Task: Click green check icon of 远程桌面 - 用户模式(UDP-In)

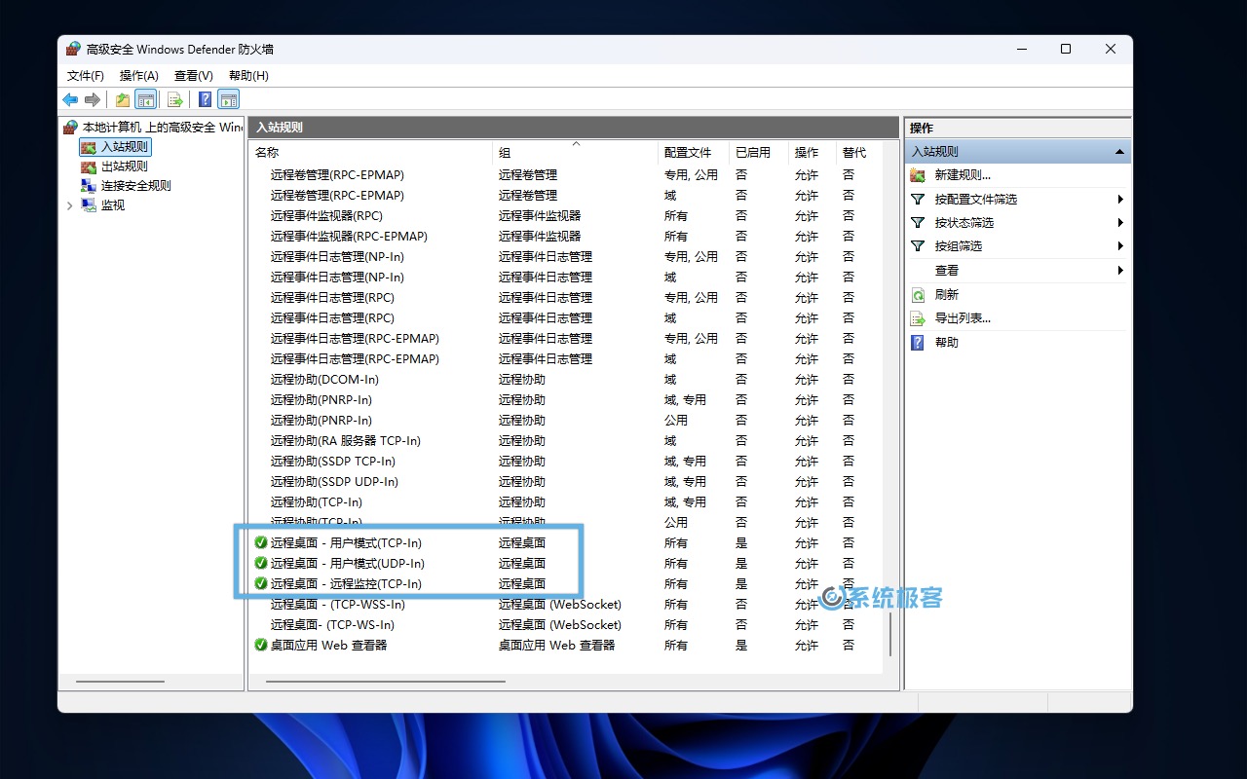Action: pos(261,563)
